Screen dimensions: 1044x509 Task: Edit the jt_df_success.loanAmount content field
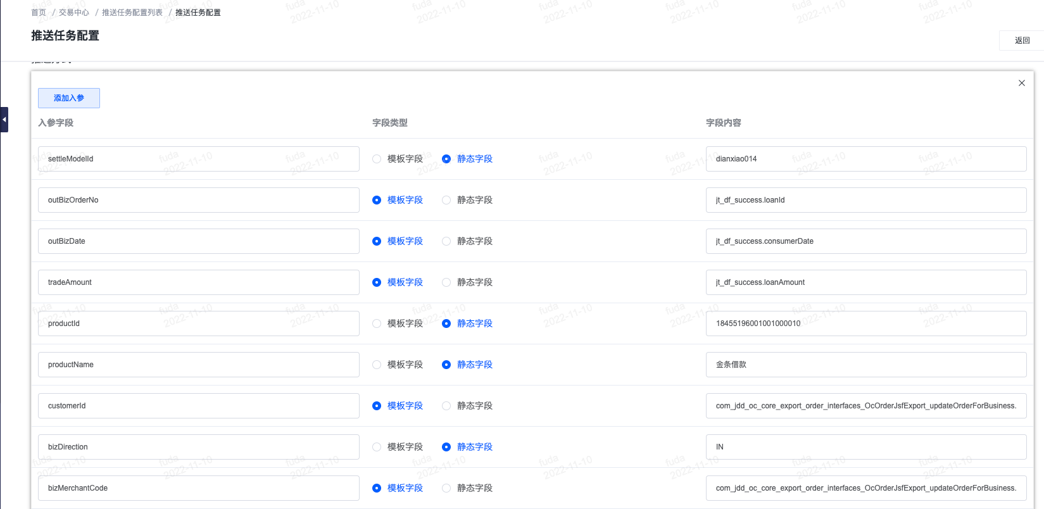click(865, 282)
